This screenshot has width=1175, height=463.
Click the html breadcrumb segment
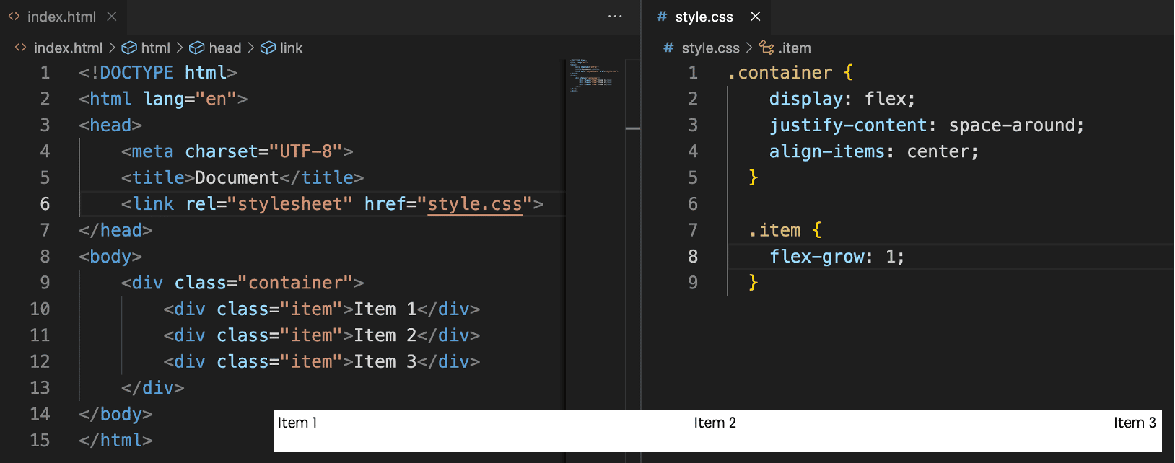pos(155,48)
